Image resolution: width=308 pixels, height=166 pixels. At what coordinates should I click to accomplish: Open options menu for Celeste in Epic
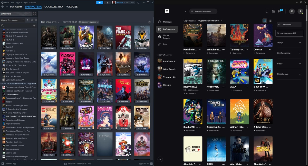pyautogui.click(x=270, y=49)
